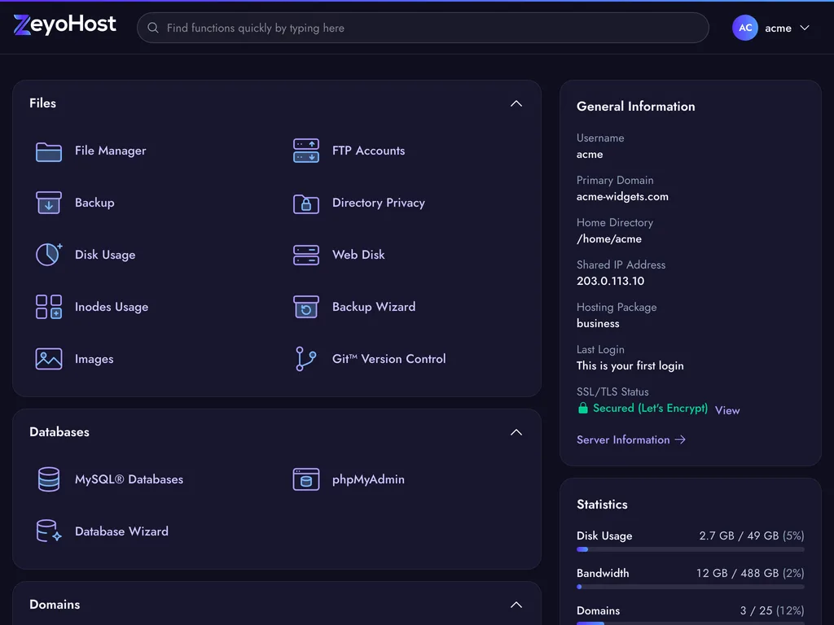Viewport: 834px width, 625px height.
Task: Click the 'Secured (Let's Encrypt)' status
Action: click(650, 409)
